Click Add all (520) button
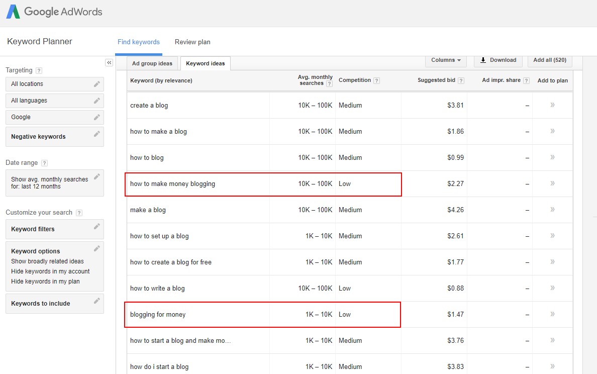 [x=550, y=60]
